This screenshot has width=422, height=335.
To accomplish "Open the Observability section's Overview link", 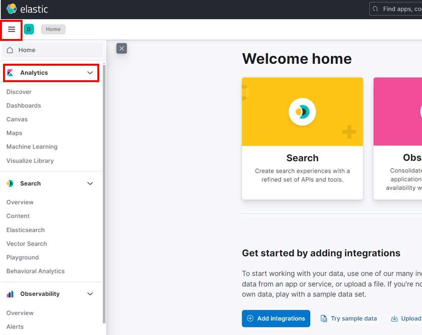I will [x=20, y=313].
